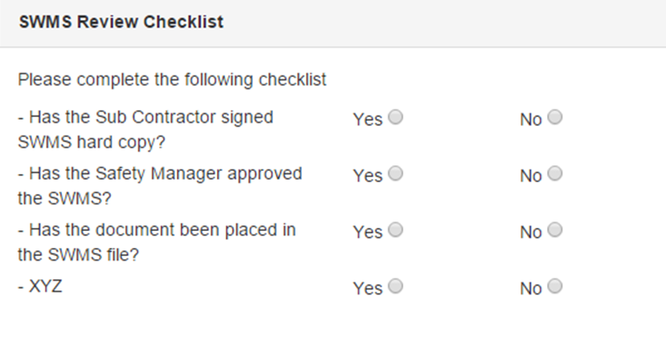Select No radio for Sub Contractor signed
666x353 pixels.
click(x=555, y=117)
